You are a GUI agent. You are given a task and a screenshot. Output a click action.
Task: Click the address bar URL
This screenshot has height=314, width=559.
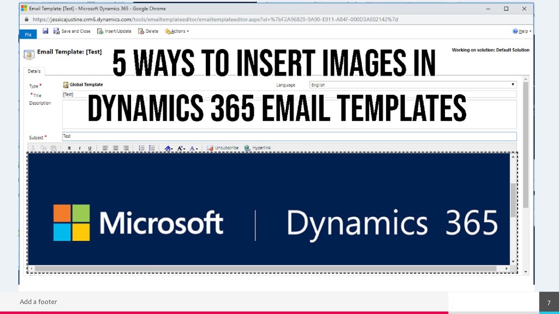215,19
